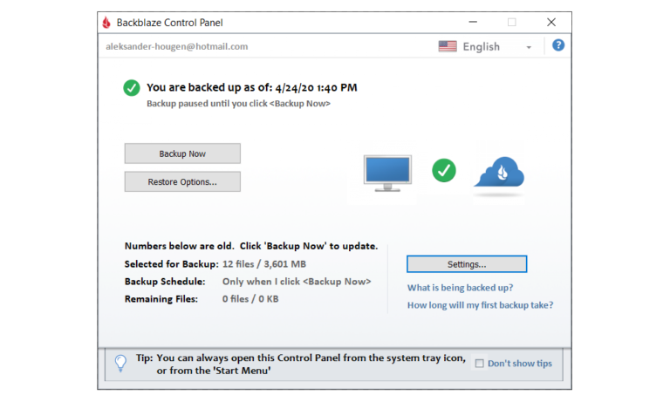Open How long will my first backup take link
This screenshot has width=670, height=402.
pos(481,305)
